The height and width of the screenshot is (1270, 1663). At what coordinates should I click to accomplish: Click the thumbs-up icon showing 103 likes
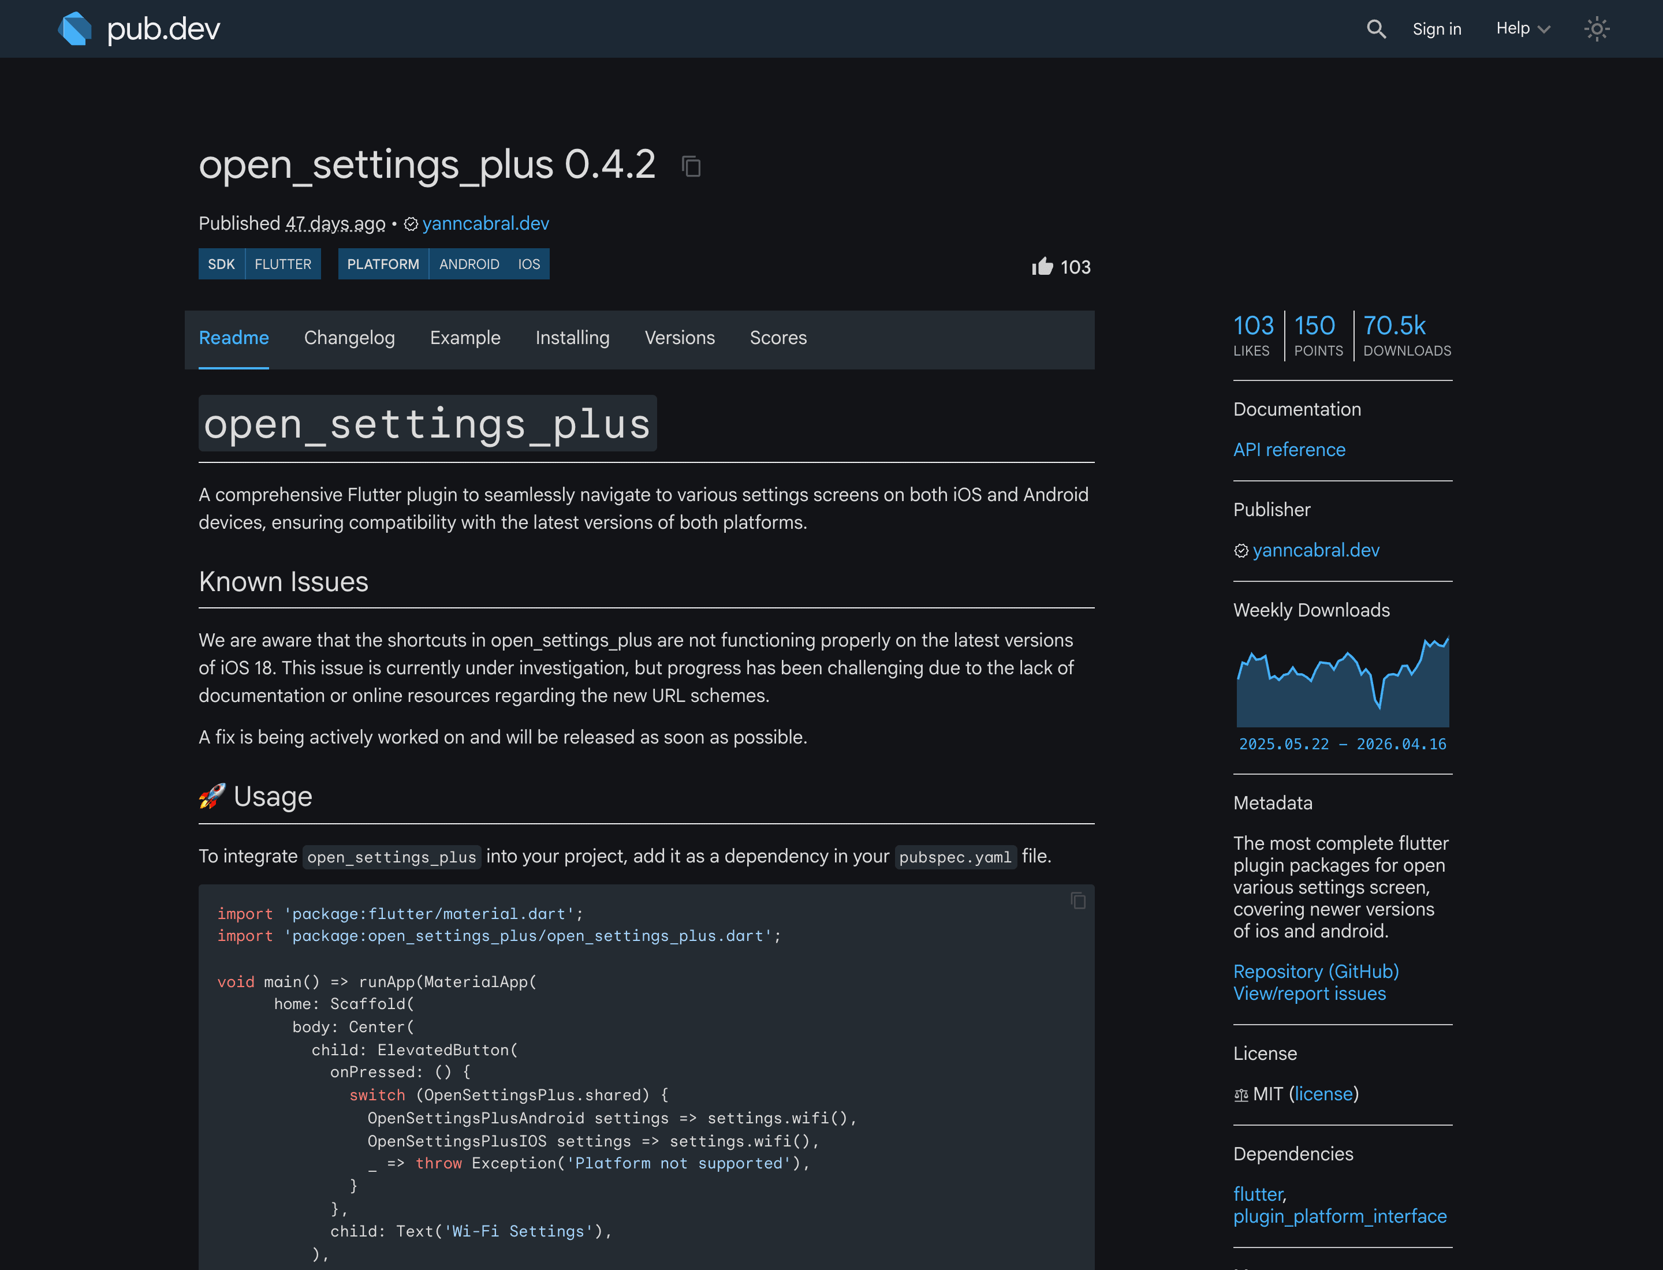(1043, 266)
